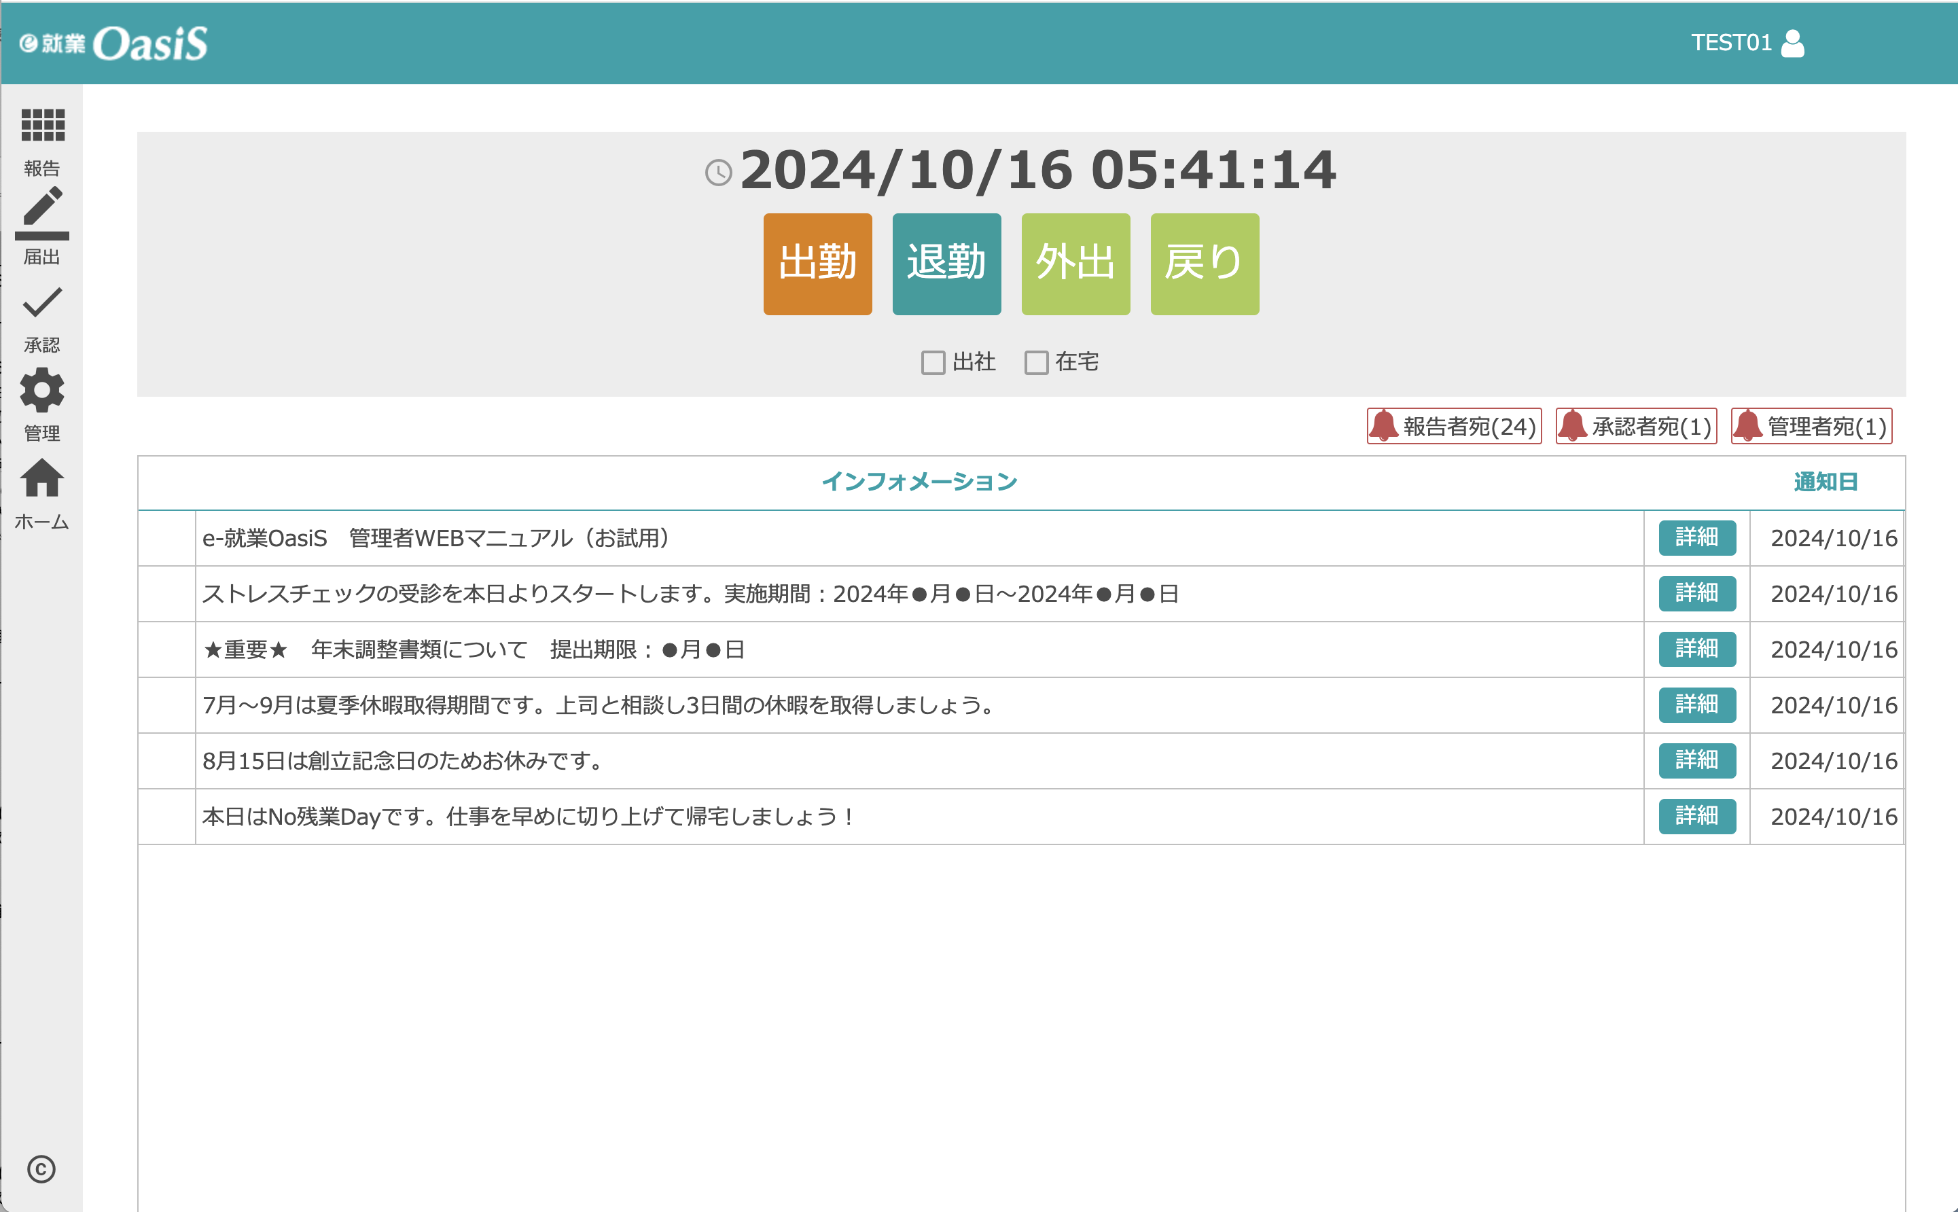
Task: Go to ホーム house icon
Action: (41, 478)
